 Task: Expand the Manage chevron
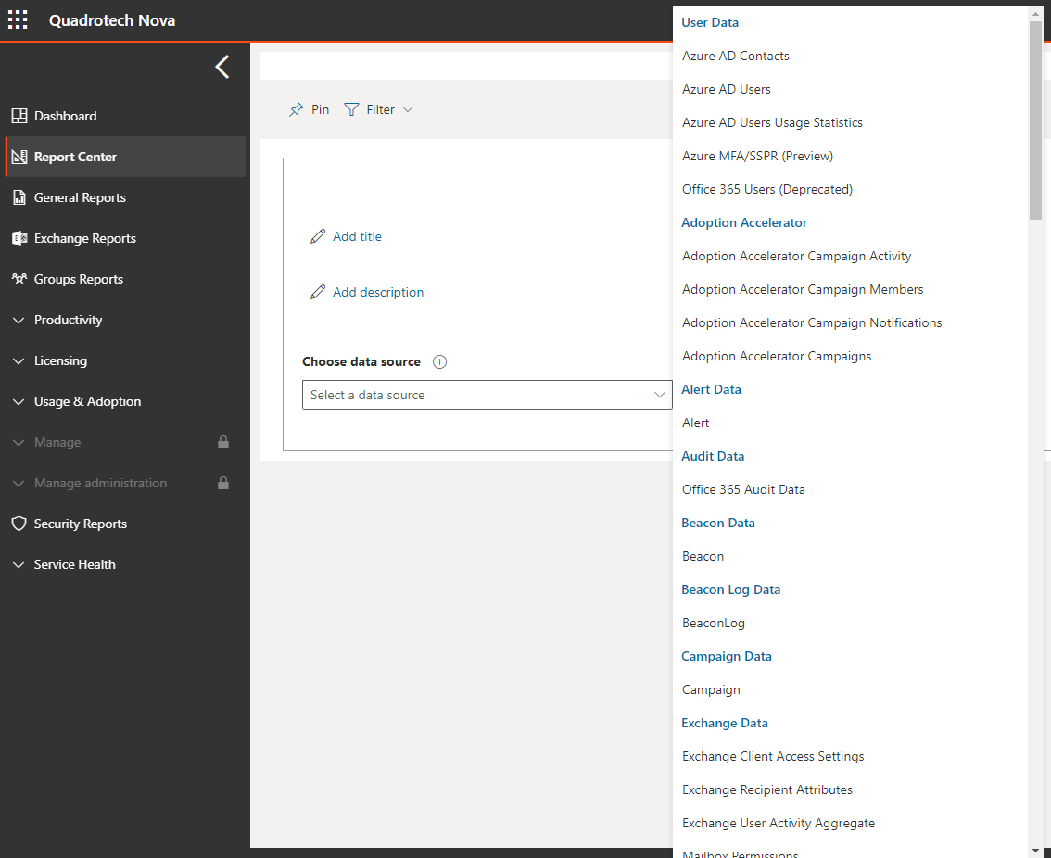tap(19, 443)
